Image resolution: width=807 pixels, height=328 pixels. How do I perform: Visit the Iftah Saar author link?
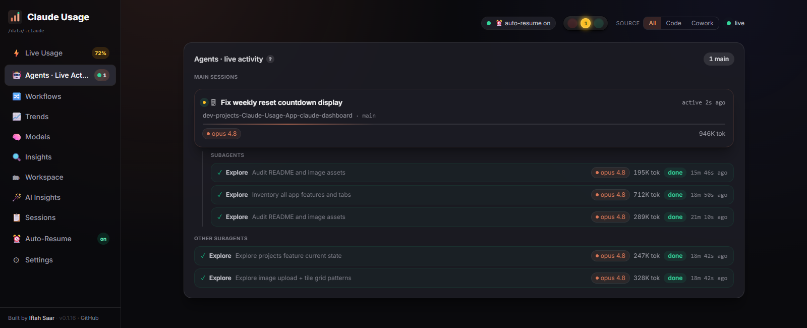coord(42,318)
